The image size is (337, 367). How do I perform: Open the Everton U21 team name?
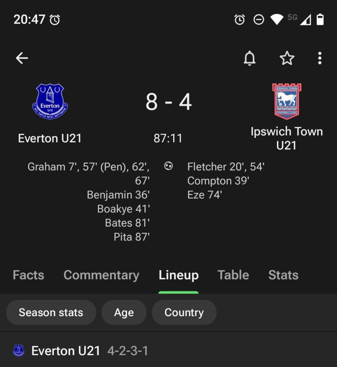pyautogui.click(x=50, y=138)
